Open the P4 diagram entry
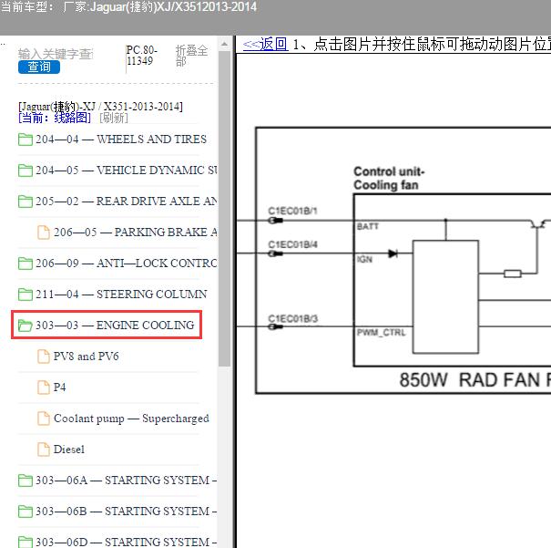 click(x=60, y=388)
